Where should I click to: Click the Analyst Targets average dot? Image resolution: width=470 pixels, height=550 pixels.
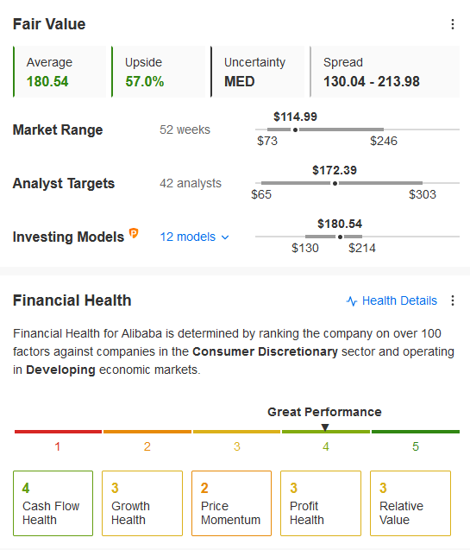coord(335,183)
